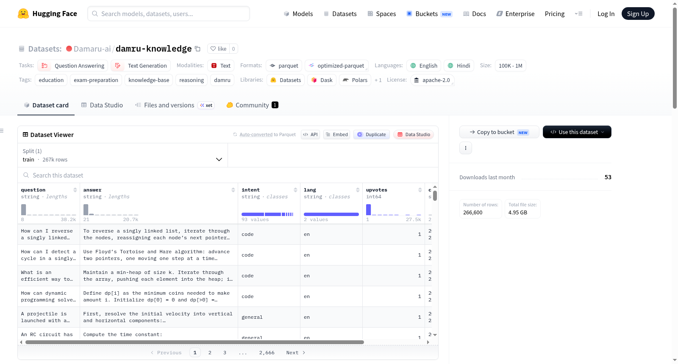
Task: Click Copy to bucket button
Action: (x=499, y=132)
